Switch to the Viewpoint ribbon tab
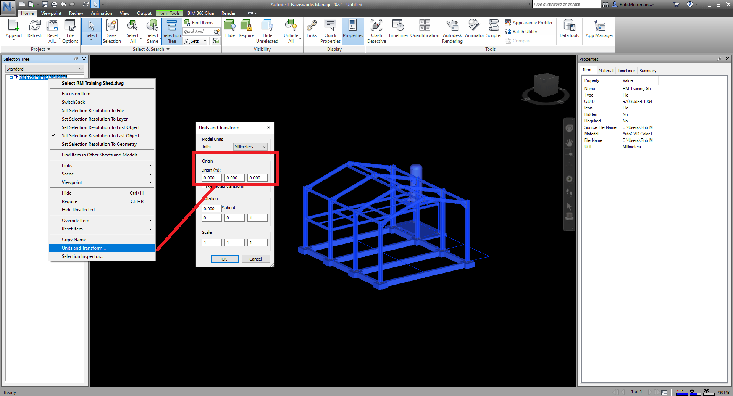The image size is (733, 396). 51,13
